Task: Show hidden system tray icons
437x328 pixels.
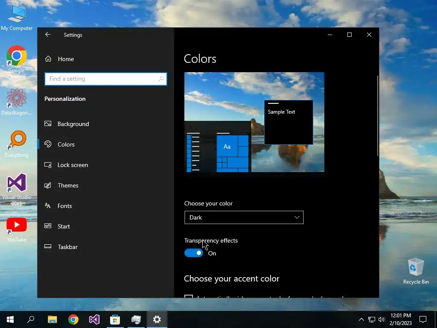Action: (361, 319)
